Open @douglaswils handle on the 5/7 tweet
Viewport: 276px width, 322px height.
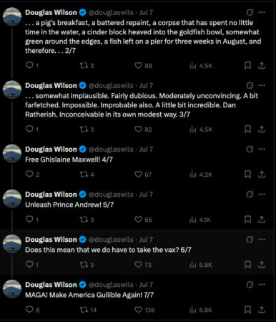[x=111, y=195]
